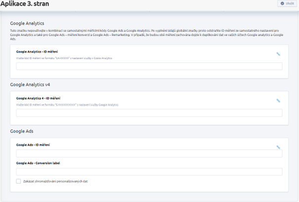The height and width of the screenshot is (202, 299).
Task: Click the Google Ads - Conversion label text
Action: coord(38,163)
